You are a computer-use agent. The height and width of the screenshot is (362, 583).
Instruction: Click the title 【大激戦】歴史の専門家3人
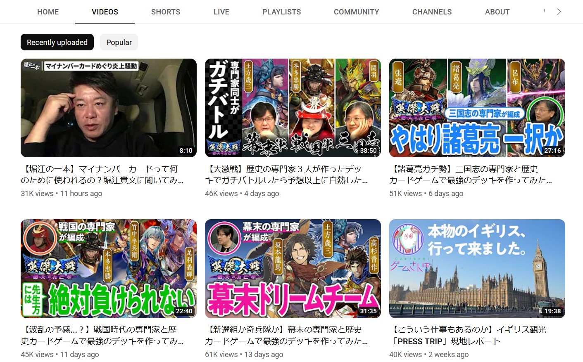[x=286, y=175]
